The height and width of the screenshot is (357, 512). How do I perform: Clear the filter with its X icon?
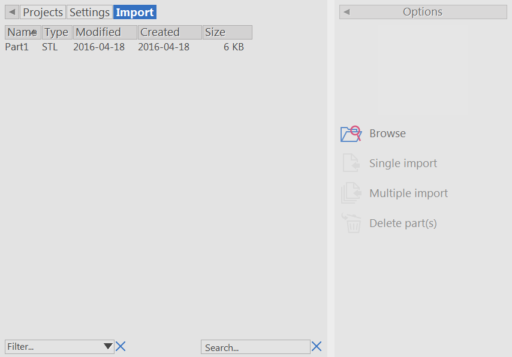click(x=121, y=346)
